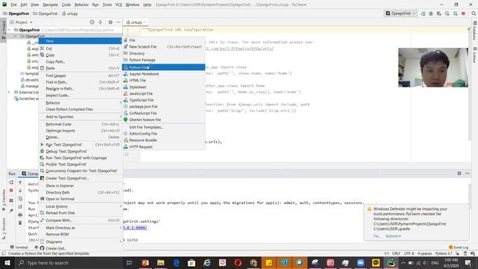Choose JavaScript File in submenu
The height and width of the screenshot is (269, 478).
tap(164, 93)
